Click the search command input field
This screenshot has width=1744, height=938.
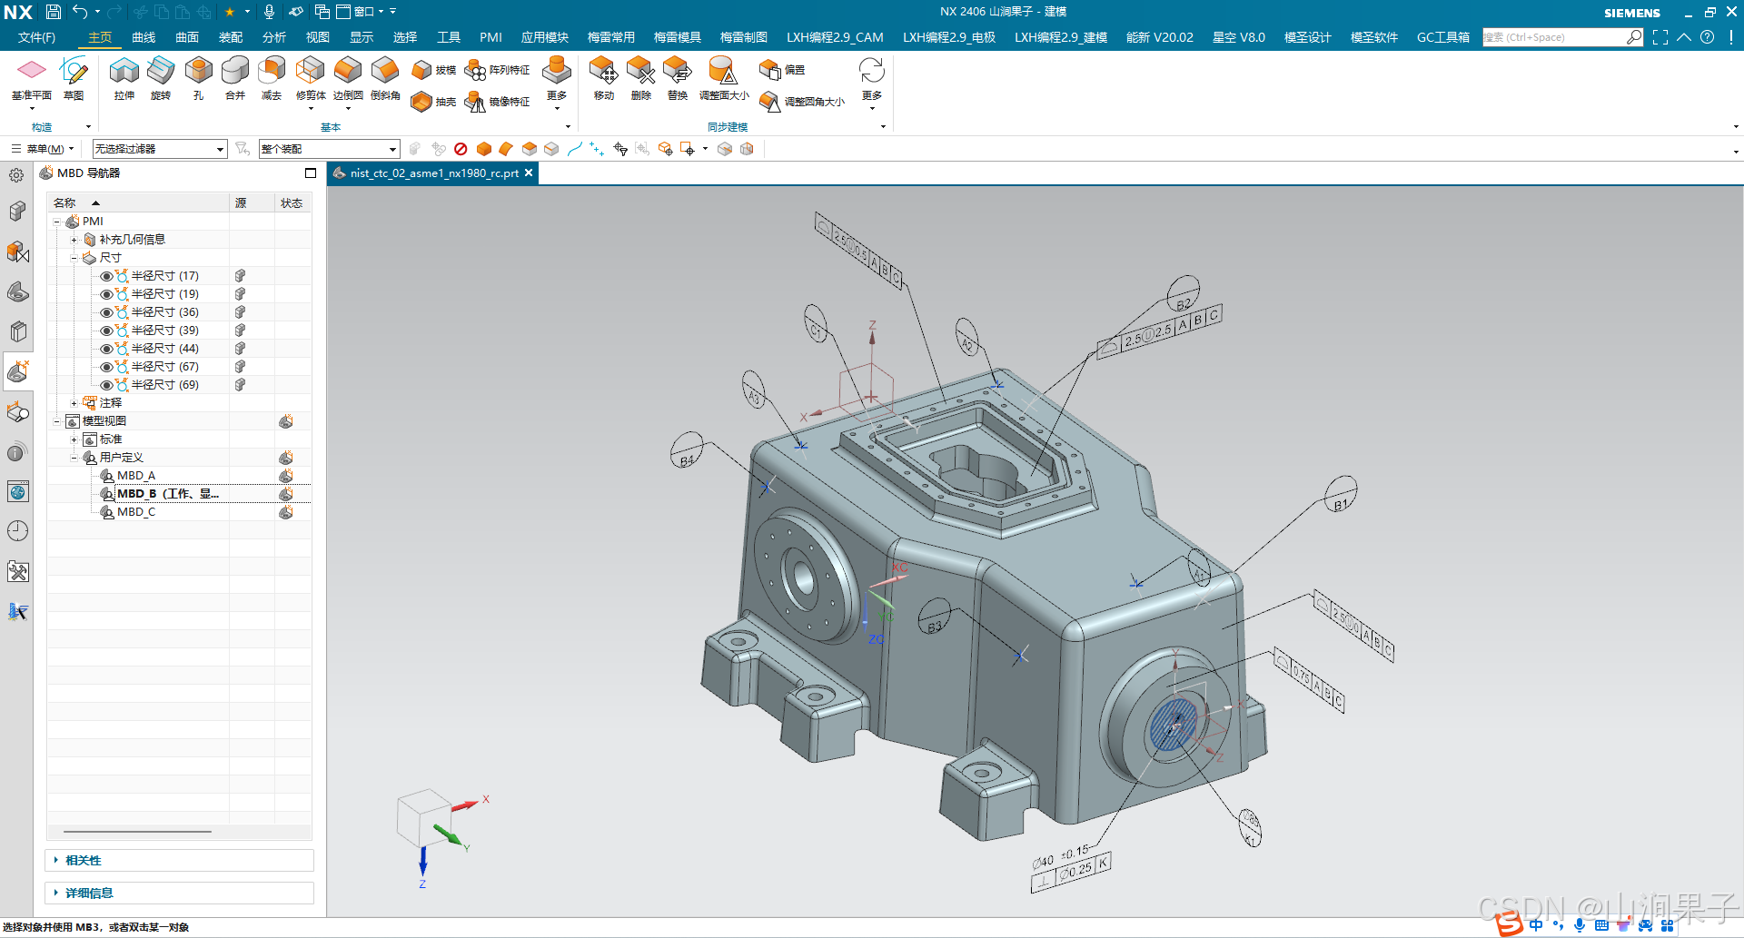1555,37
